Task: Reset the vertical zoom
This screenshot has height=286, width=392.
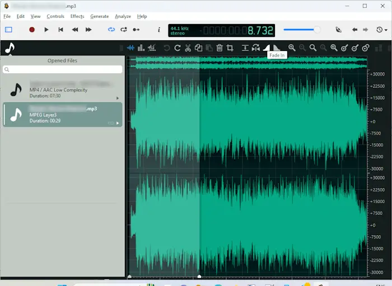Action: pos(366,48)
